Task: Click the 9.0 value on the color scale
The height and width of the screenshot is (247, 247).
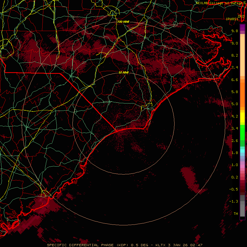Action: pyautogui.click(x=235, y=43)
